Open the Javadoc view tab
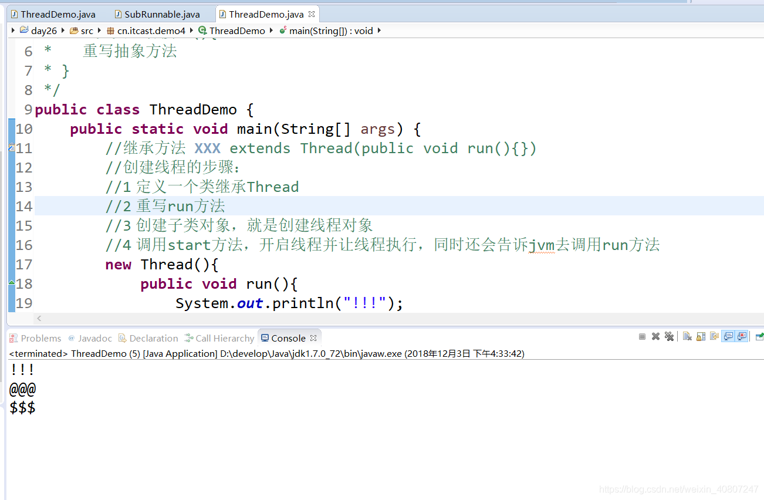The height and width of the screenshot is (500, 764). tap(90, 338)
